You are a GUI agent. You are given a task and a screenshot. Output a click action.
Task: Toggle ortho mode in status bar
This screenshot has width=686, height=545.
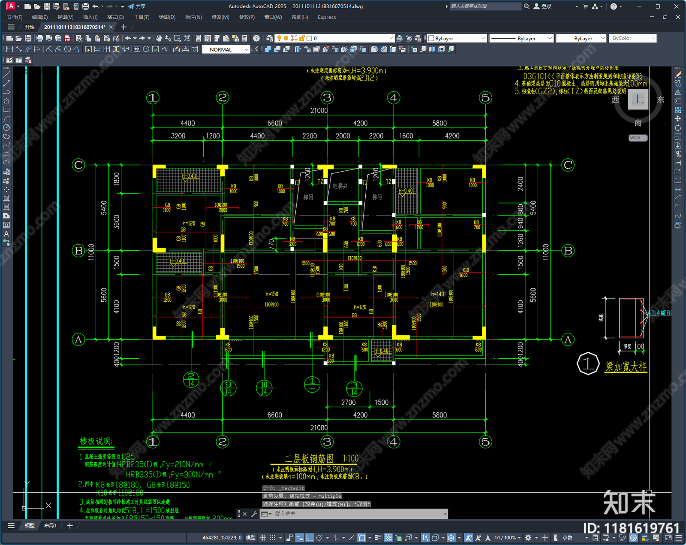click(309, 538)
